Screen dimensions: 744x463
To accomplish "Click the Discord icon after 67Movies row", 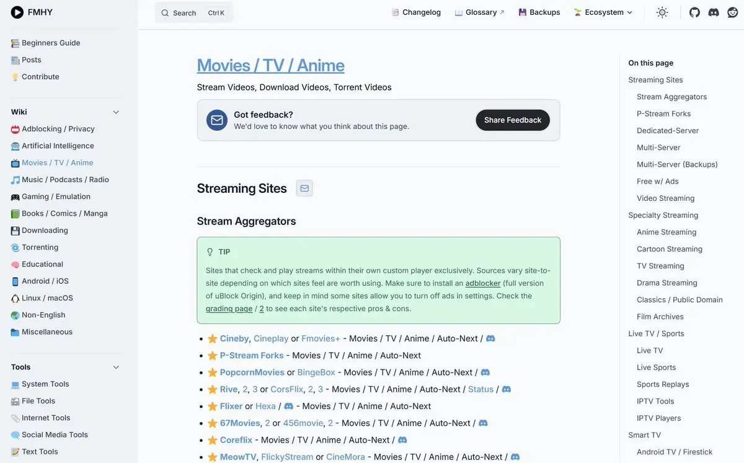I will click(483, 423).
